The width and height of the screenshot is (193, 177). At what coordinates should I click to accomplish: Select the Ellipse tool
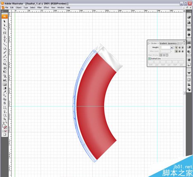pyautogui.click(x=5, y=48)
